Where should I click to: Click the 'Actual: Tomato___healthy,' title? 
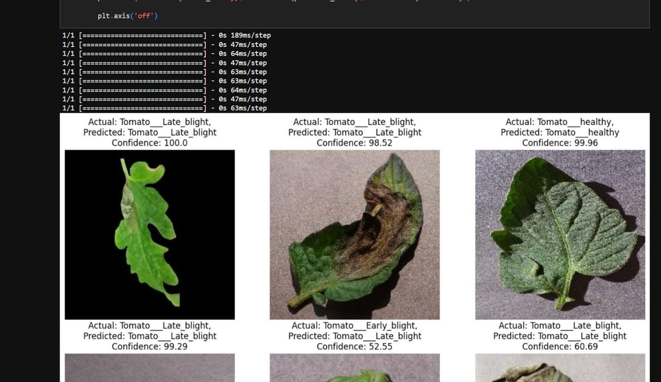(560, 122)
